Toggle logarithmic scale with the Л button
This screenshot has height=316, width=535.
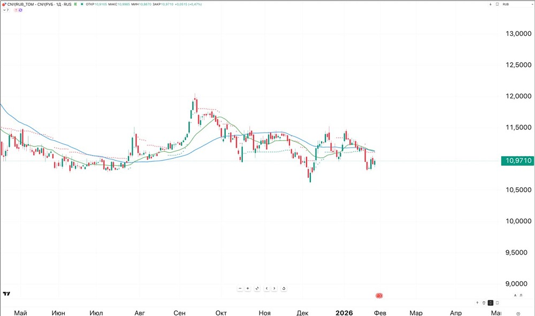[521, 295]
